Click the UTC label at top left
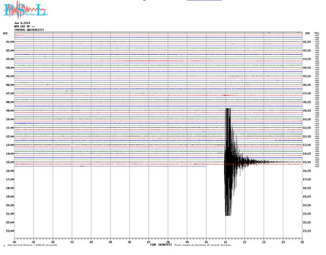Image resolution: width=326 pixels, height=255 pixels. pos(5,34)
